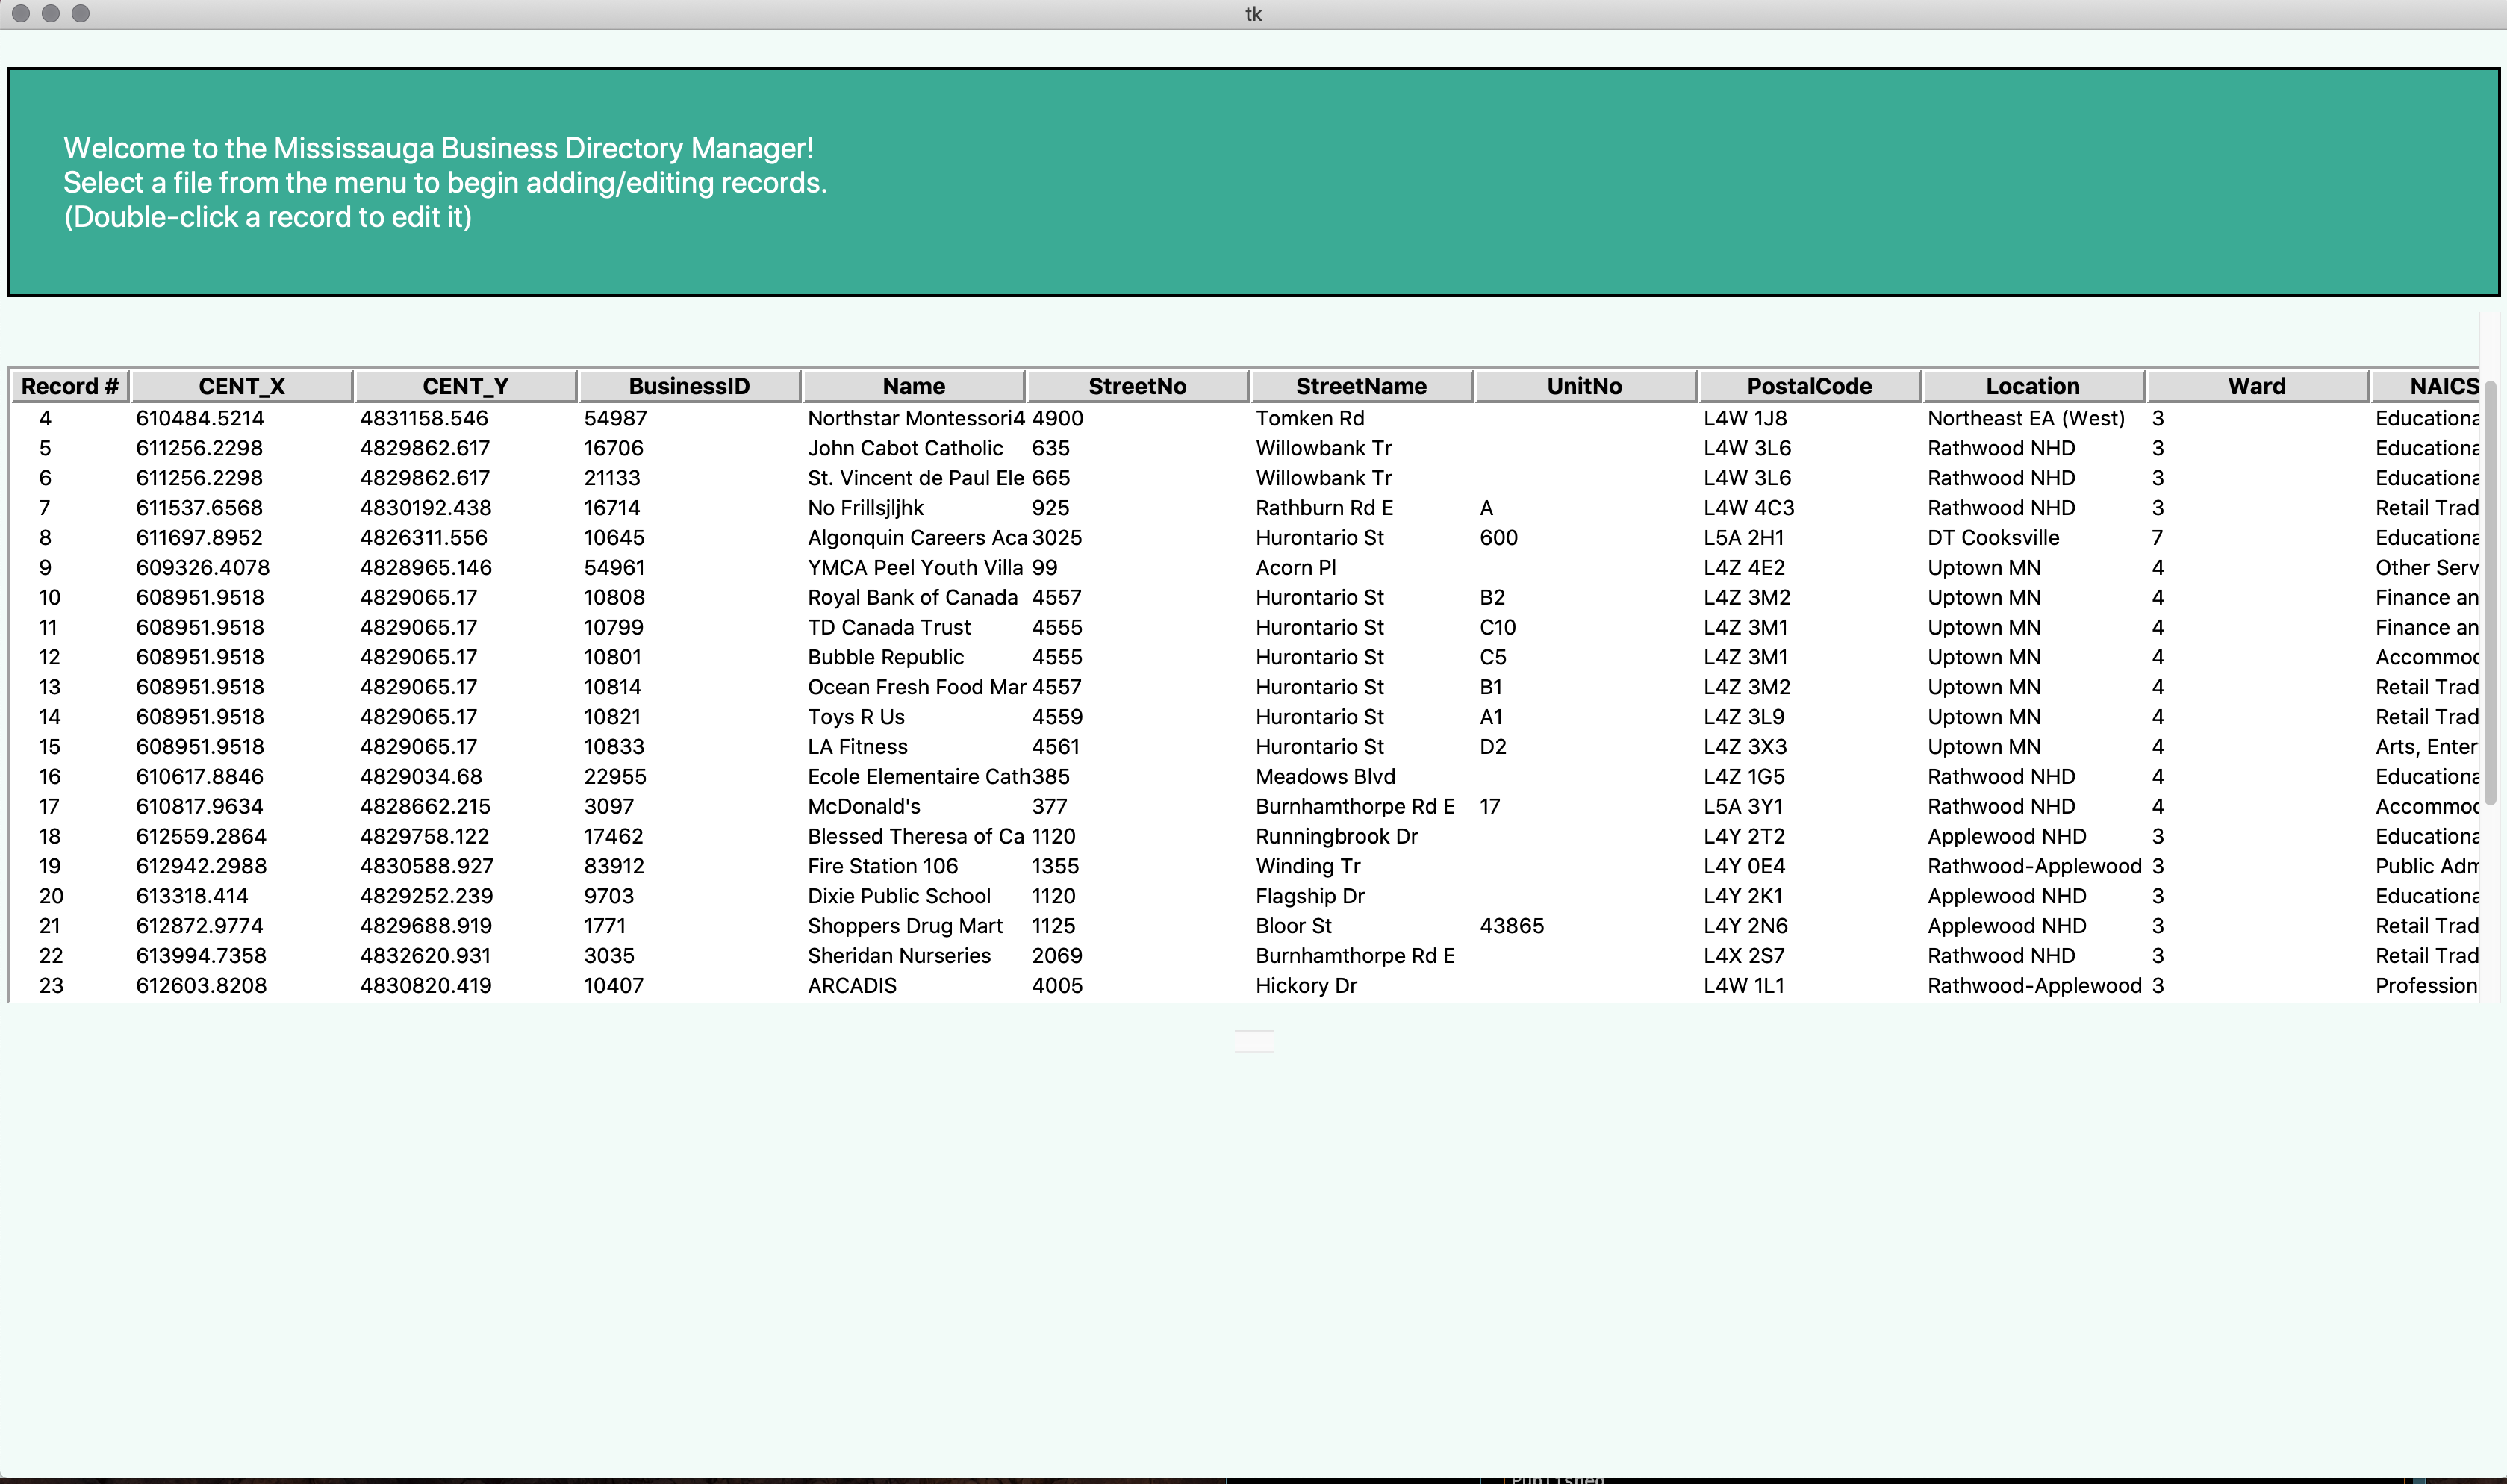Click the StreetName column header

pyautogui.click(x=1360, y=386)
